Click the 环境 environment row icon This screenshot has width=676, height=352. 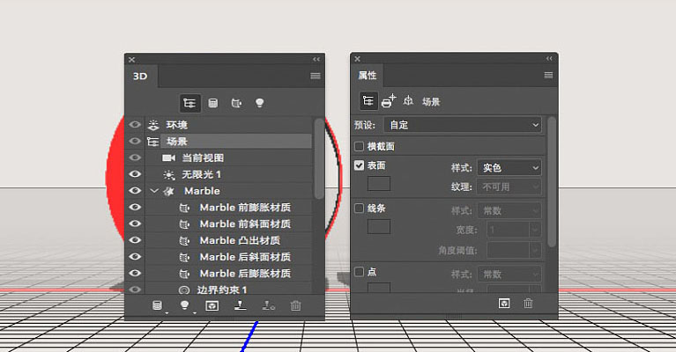[x=153, y=125]
